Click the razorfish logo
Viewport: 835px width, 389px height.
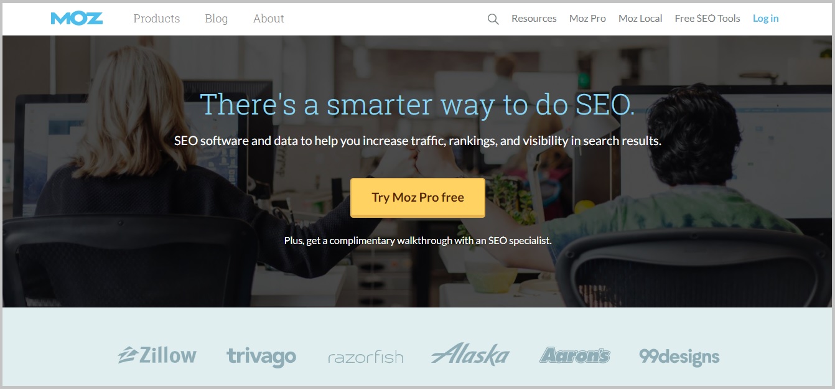[366, 357]
